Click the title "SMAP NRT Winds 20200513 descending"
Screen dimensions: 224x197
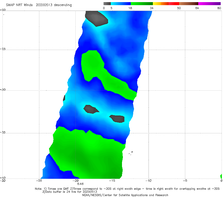click(39, 5)
